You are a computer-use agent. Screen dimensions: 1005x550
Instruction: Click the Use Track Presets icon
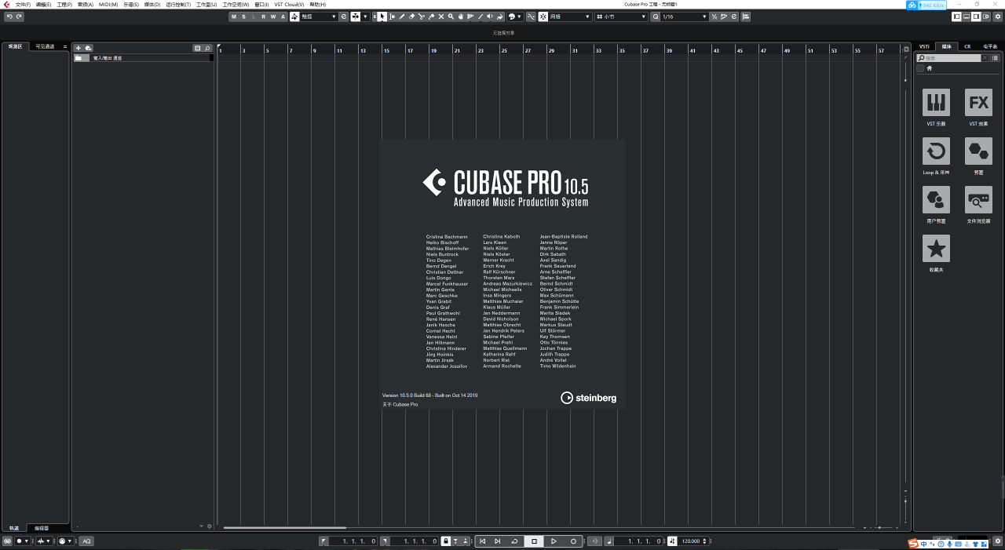88,49
